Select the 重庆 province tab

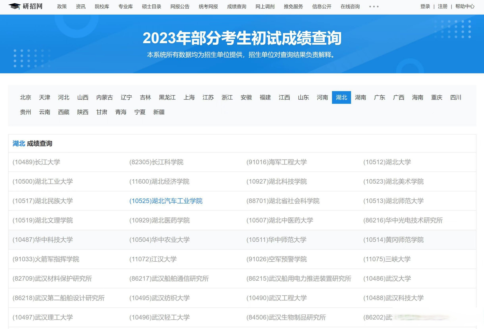click(437, 97)
